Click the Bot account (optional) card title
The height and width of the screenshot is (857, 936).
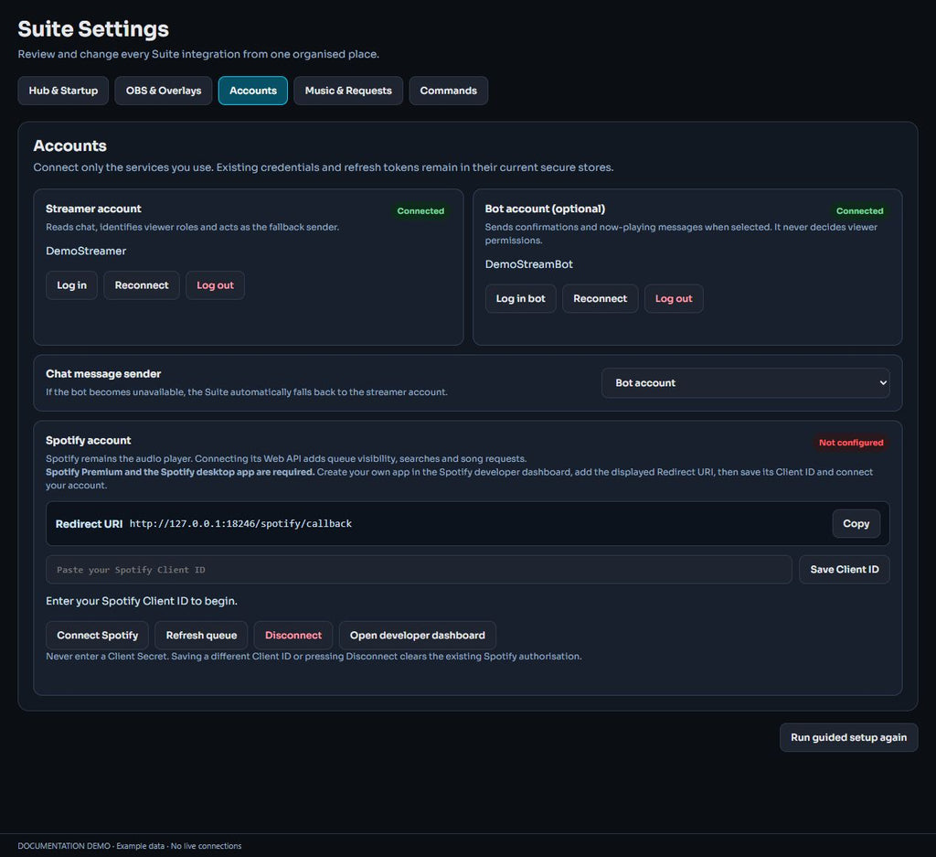coord(545,209)
